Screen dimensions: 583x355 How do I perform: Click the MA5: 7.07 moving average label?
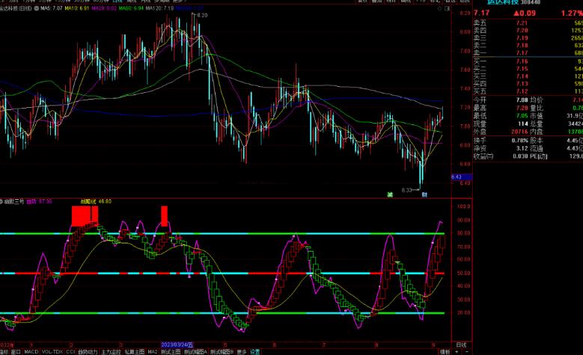[x=52, y=8]
